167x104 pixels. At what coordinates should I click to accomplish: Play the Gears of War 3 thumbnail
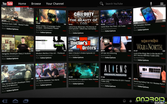(51, 17)
